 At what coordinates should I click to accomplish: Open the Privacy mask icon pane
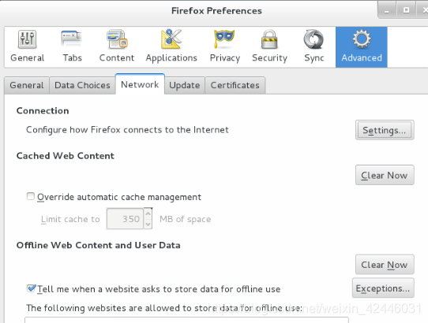pyautogui.click(x=224, y=46)
